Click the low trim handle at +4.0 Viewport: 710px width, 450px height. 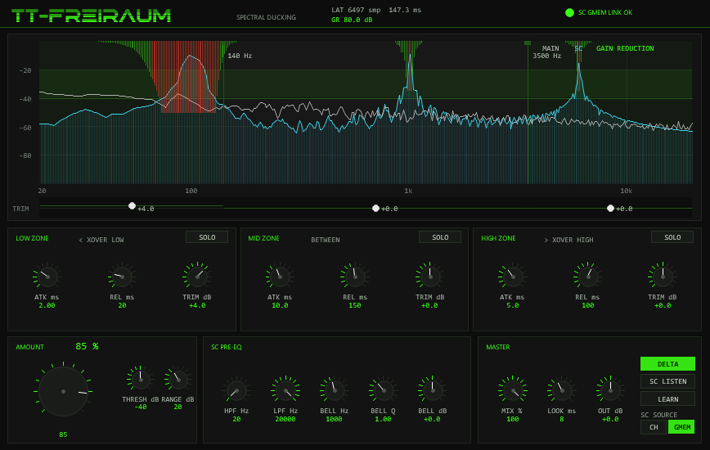(x=132, y=206)
